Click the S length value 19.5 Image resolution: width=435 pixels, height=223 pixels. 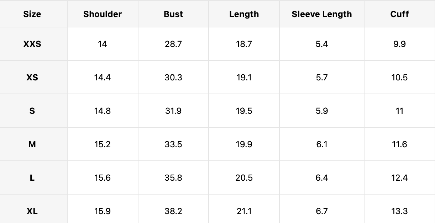tap(244, 111)
